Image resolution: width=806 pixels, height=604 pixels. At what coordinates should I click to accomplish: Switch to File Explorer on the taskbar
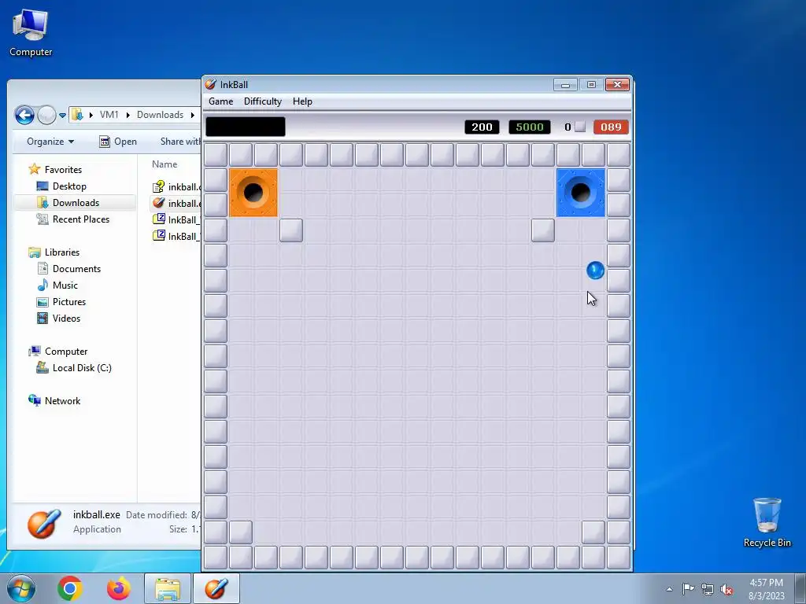[168, 588]
